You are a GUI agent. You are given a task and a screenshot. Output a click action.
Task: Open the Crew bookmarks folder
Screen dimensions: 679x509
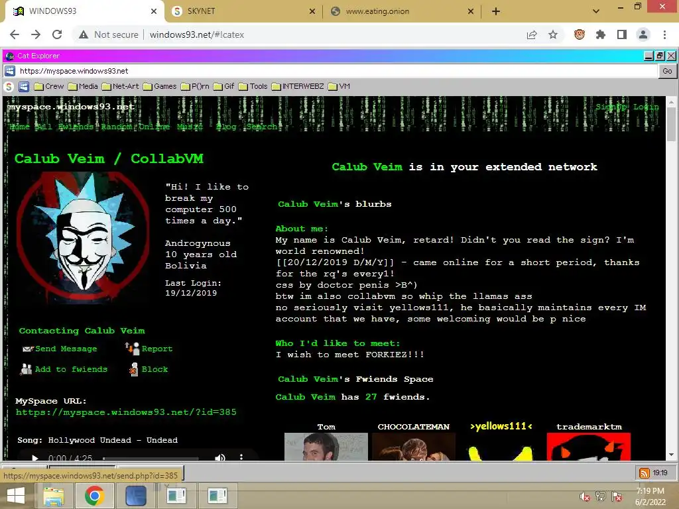tap(49, 87)
